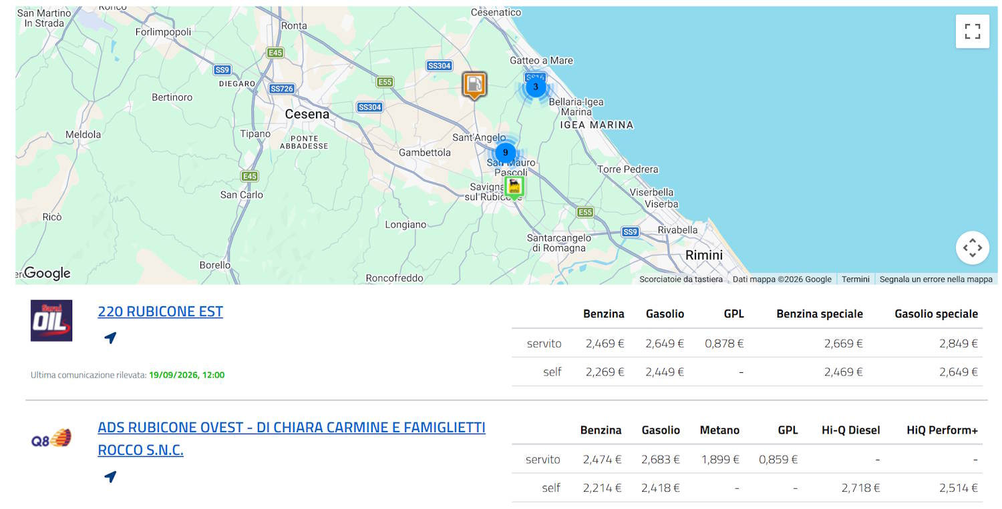Open the map Termini link
The height and width of the screenshot is (509, 1002).
click(856, 280)
